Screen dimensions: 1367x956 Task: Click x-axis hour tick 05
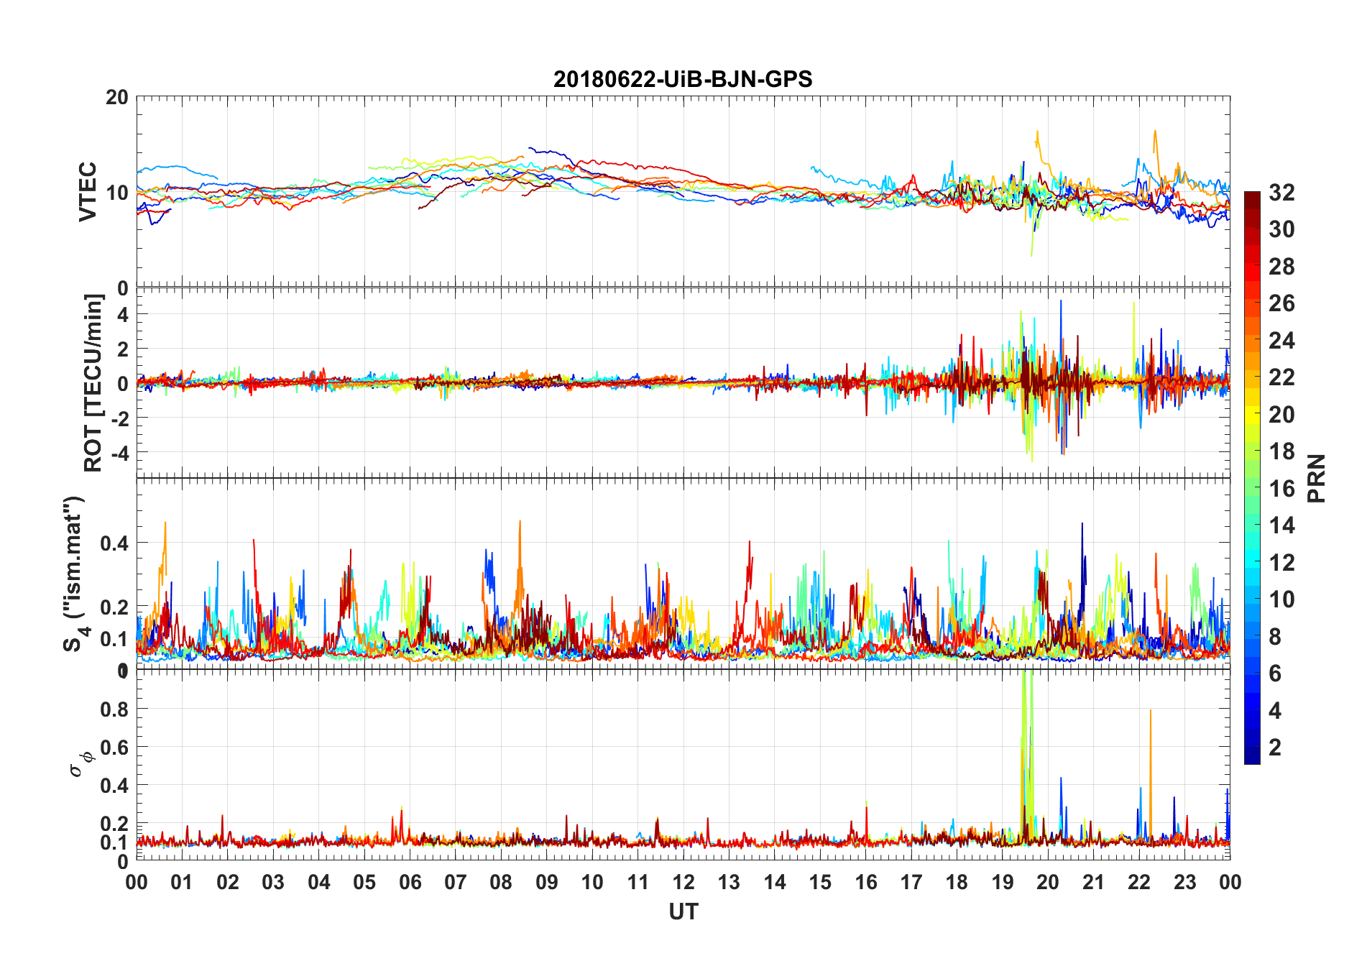pyautogui.click(x=364, y=882)
